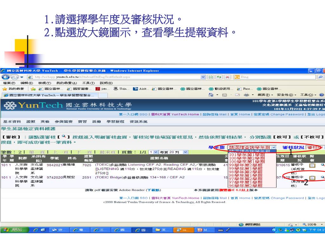Open the 每頁 20 列 rows-per-page dropdown
325x244 pixels.
pyautogui.click(x=174, y=152)
